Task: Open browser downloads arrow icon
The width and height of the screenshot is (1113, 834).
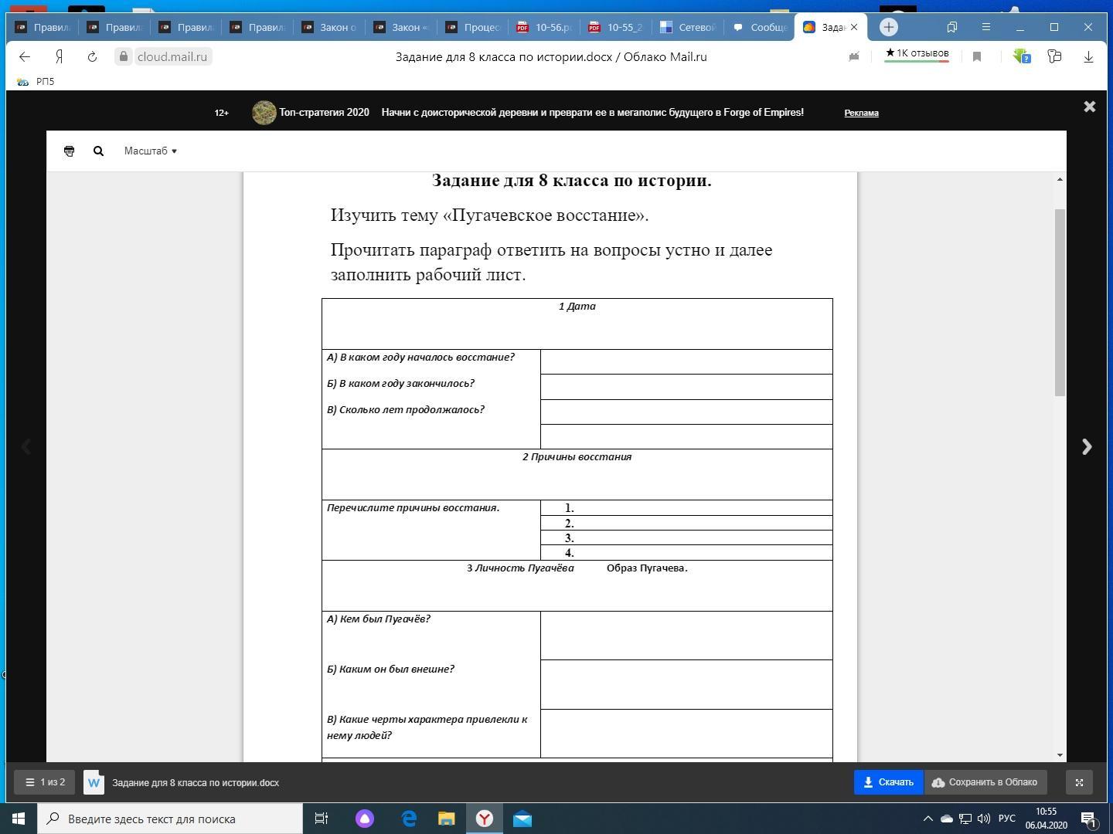Action: coord(1088,57)
